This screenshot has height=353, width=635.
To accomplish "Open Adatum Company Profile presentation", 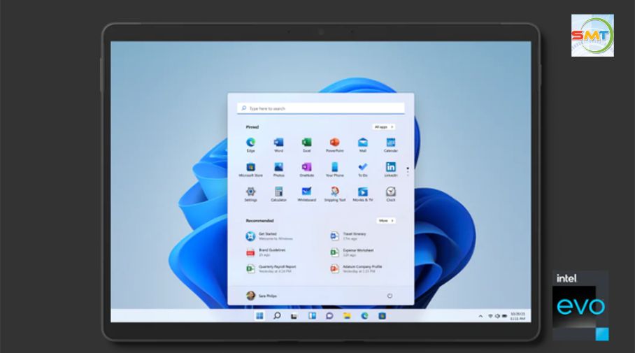I will point(357,269).
